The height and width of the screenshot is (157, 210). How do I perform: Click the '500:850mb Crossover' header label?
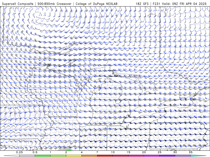point(55,4)
